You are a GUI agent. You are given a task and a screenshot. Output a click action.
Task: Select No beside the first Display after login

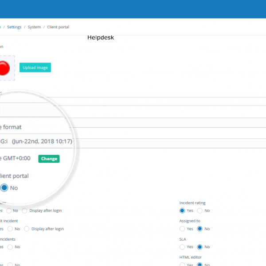[9, 211]
